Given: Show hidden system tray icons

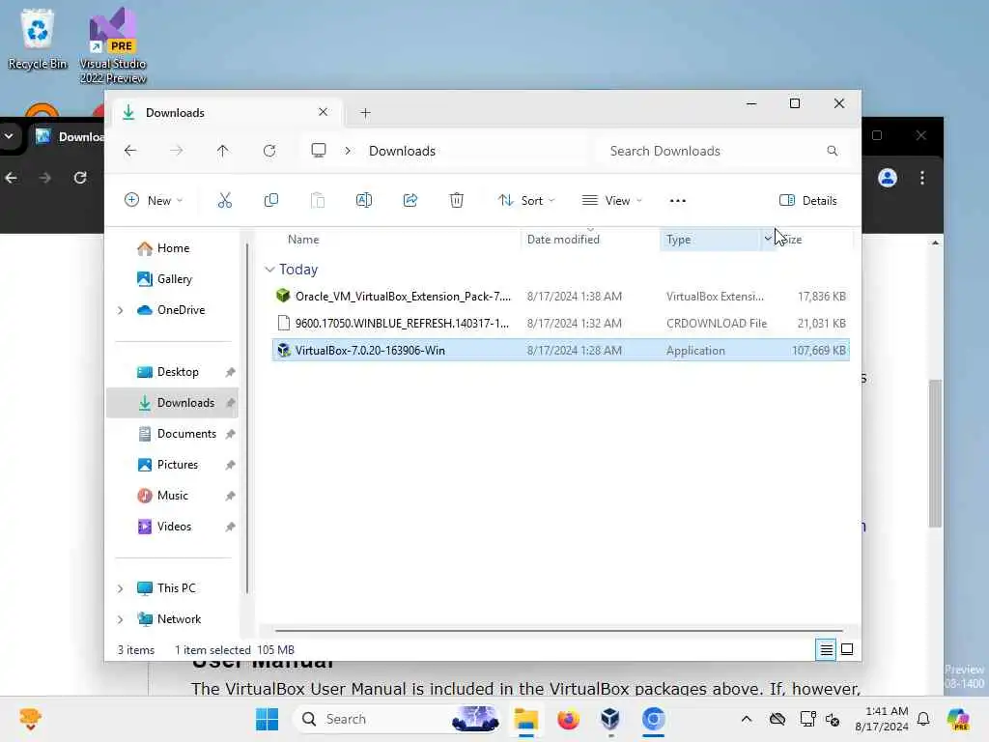Looking at the screenshot, I should click(x=747, y=719).
